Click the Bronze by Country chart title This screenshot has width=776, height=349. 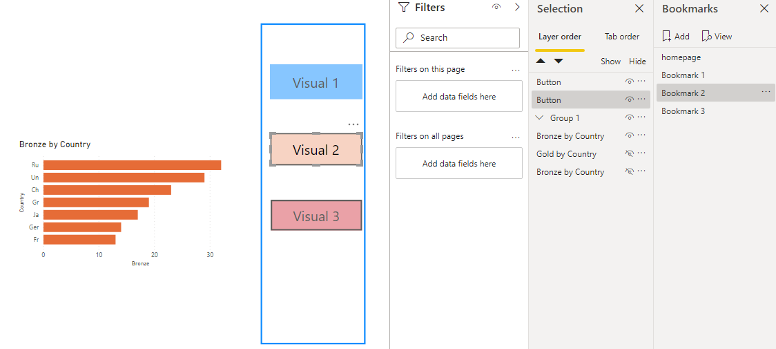tap(55, 144)
